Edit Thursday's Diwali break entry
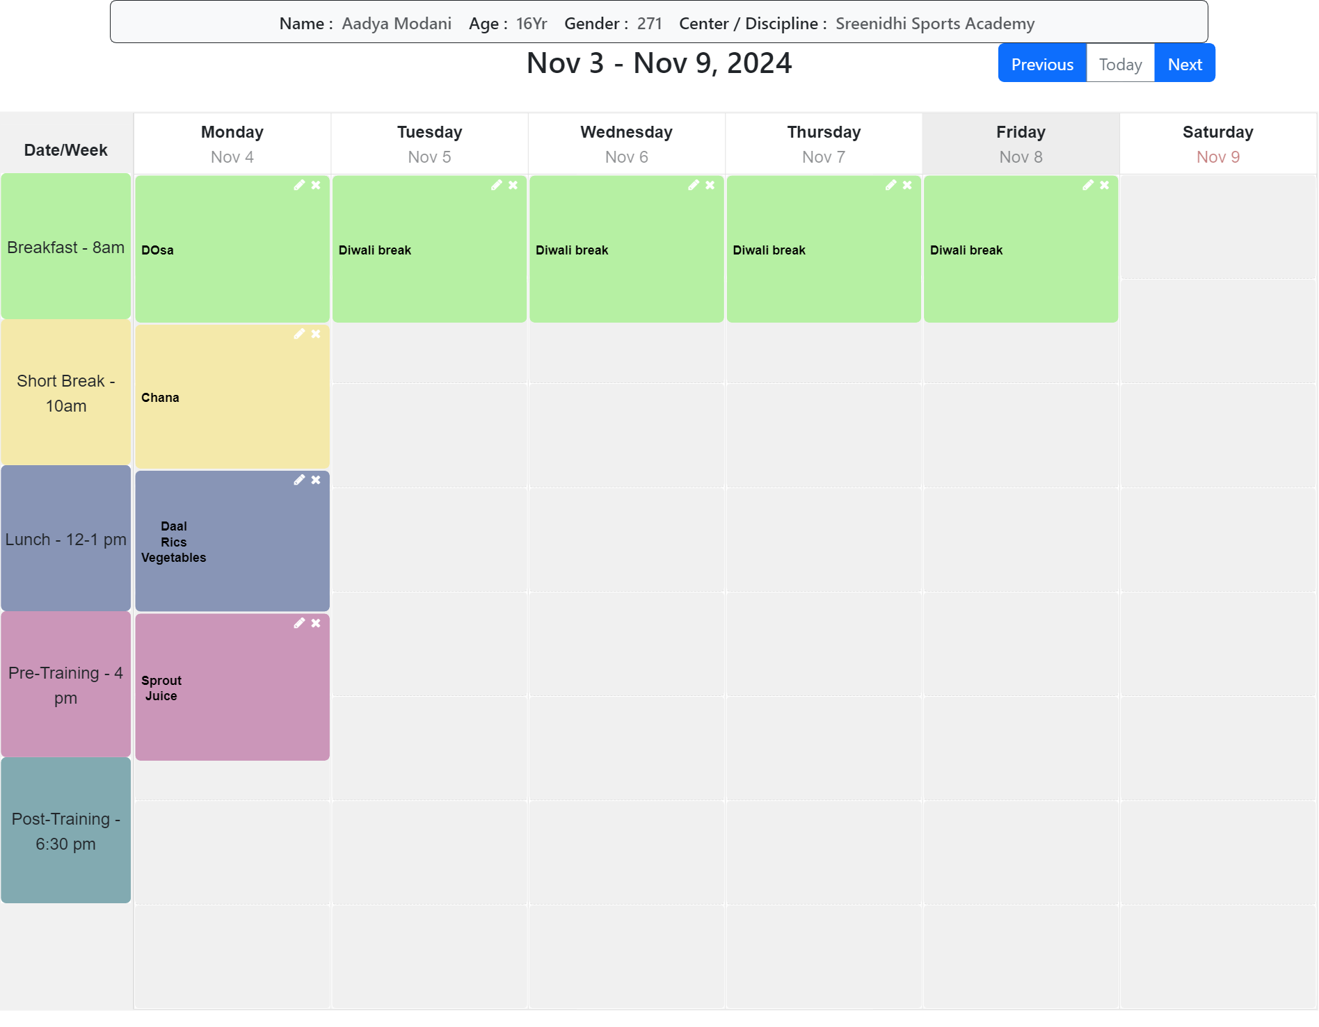This screenshot has height=1027, width=1319. click(890, 185)
